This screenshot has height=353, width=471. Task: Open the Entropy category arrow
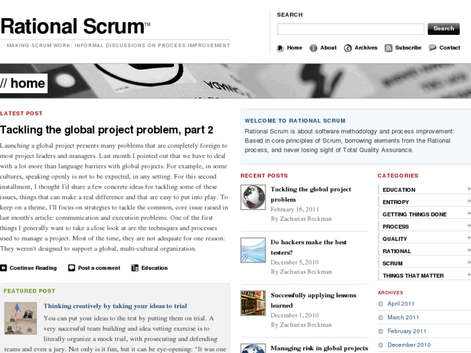468,201
